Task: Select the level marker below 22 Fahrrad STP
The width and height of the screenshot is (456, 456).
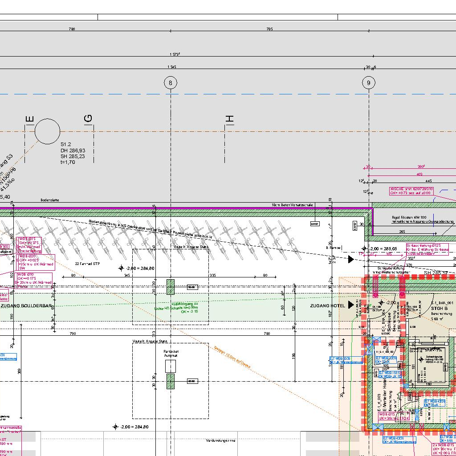Action: click(x=121, y=268)
